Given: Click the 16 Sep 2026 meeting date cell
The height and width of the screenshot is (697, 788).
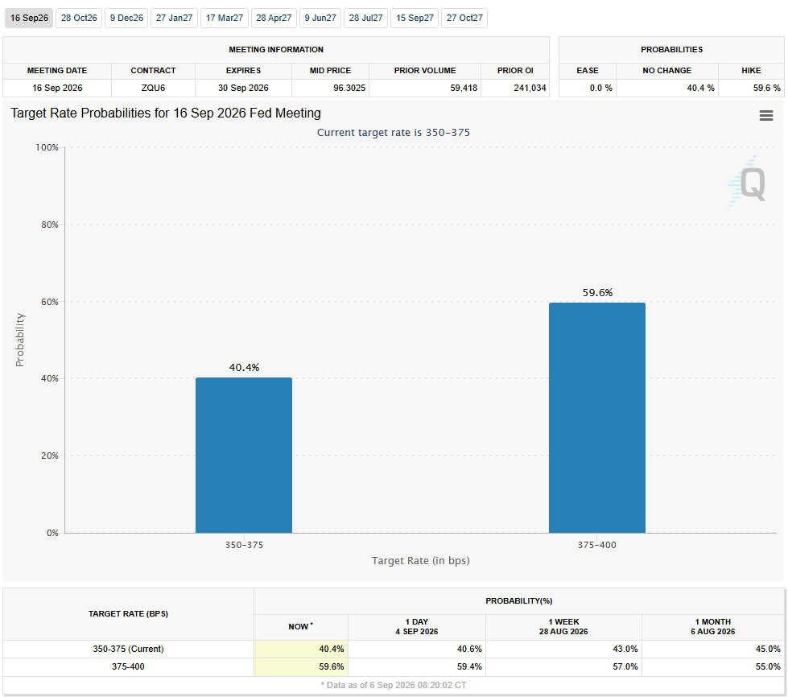Looking at the screenshot, I should pyautogui.click(x=57, y=88).
